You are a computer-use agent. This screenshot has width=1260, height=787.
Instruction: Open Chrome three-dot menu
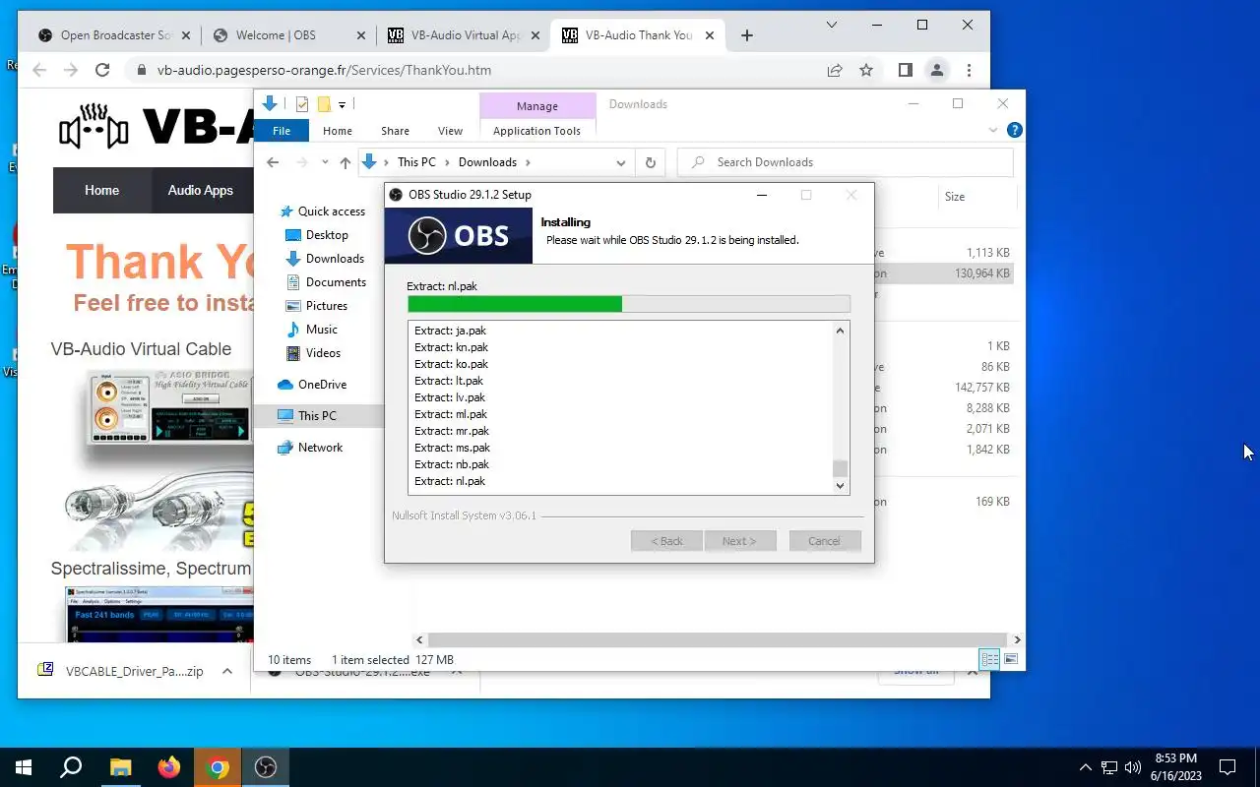(x=970, y=70)
